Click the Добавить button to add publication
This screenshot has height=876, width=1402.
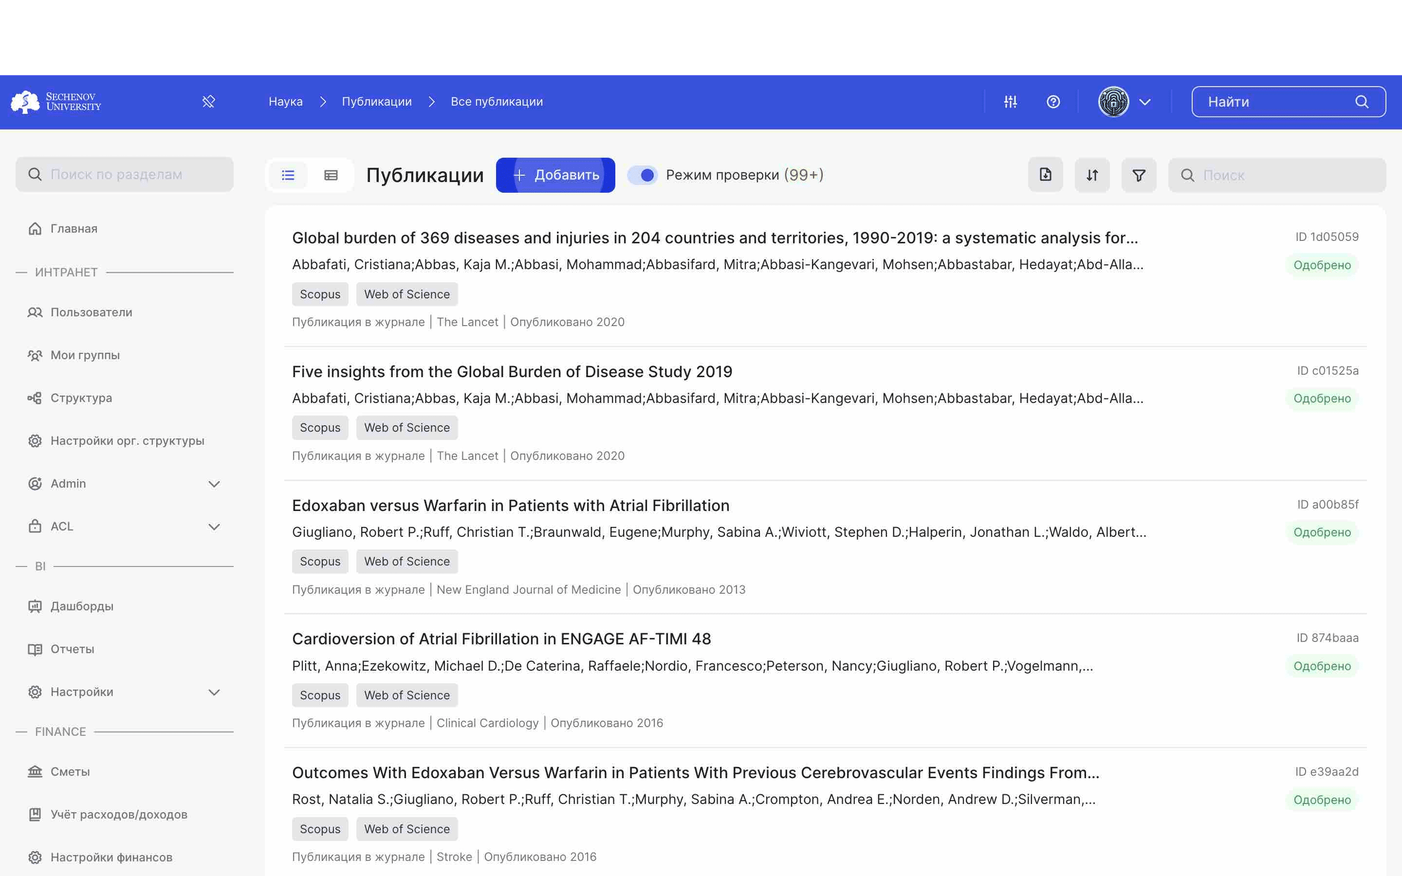[555, 175]
